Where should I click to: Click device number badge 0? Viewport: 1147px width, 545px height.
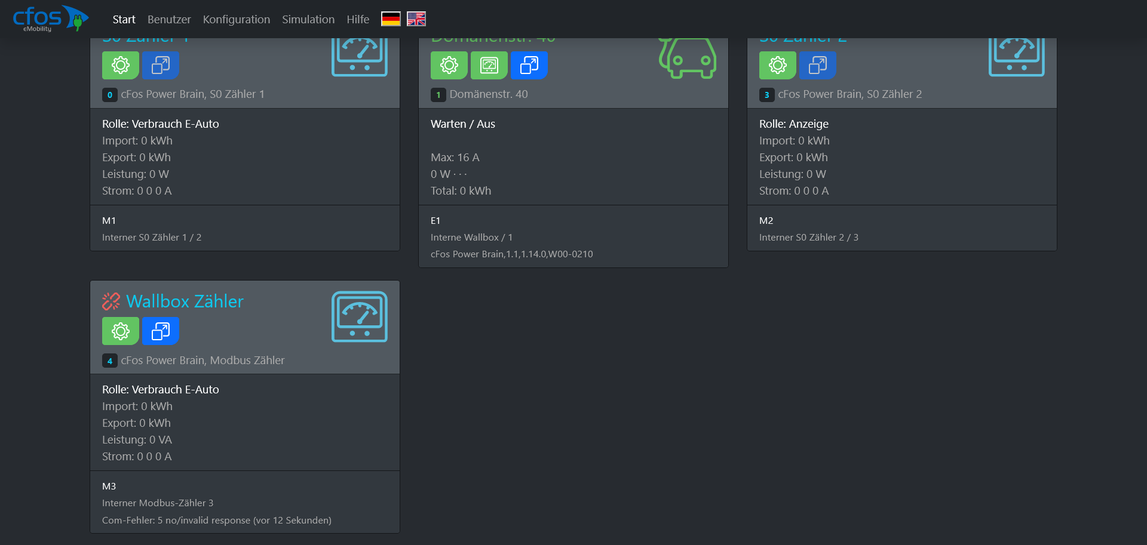(110, 95)
